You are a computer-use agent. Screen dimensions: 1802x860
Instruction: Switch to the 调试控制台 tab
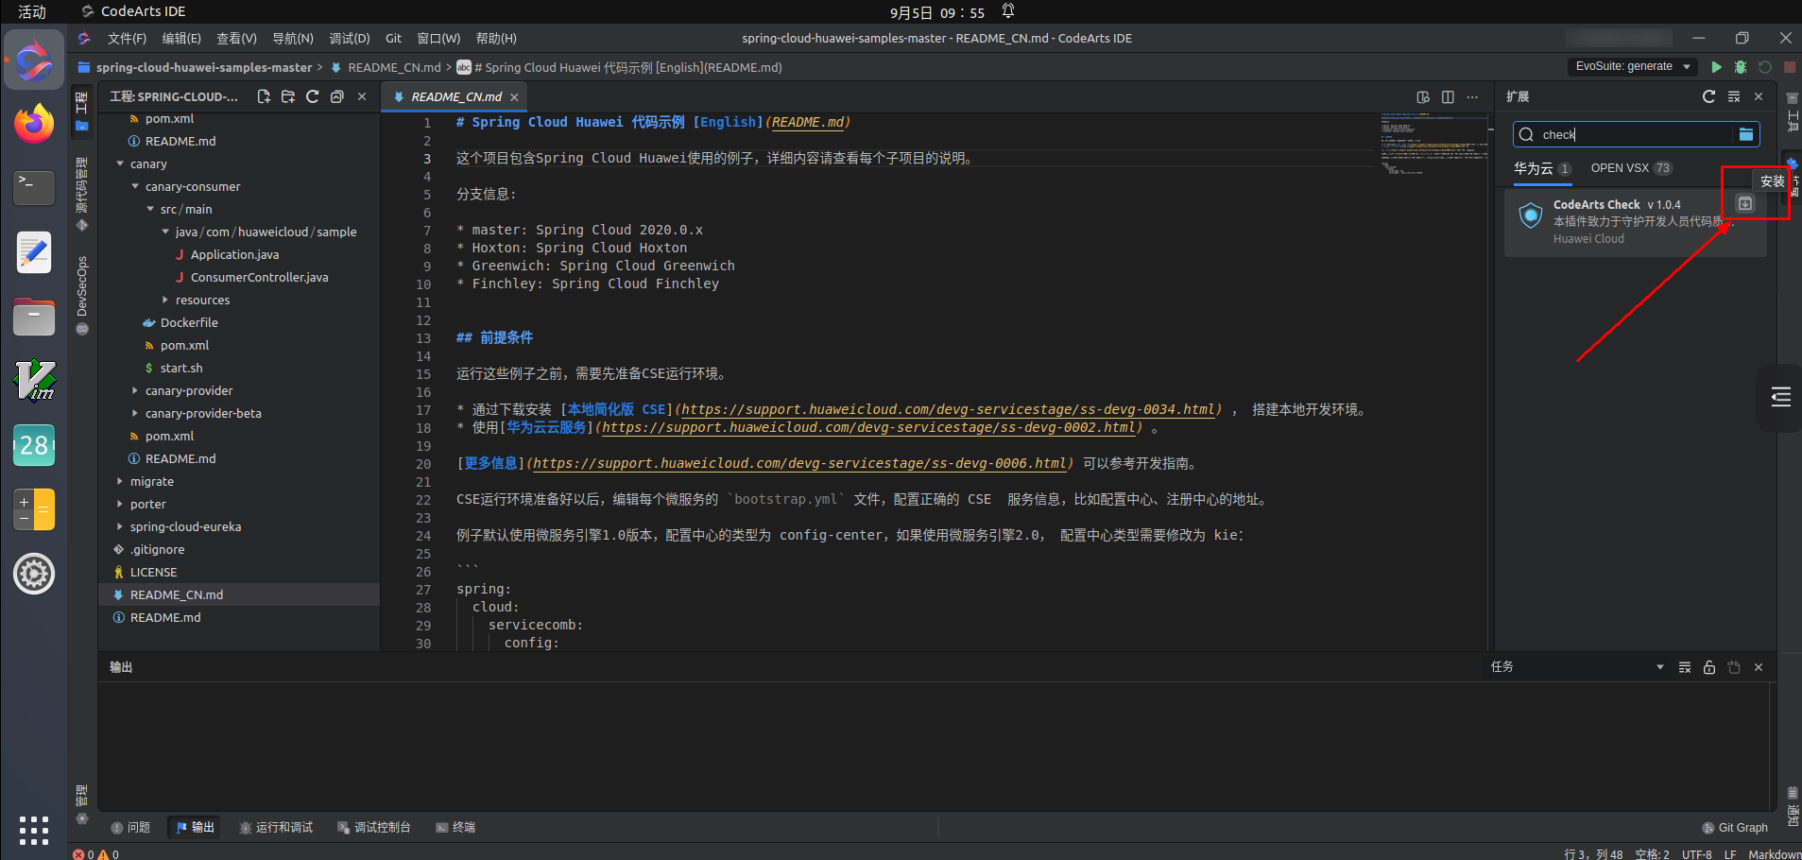tap(374, 828)
